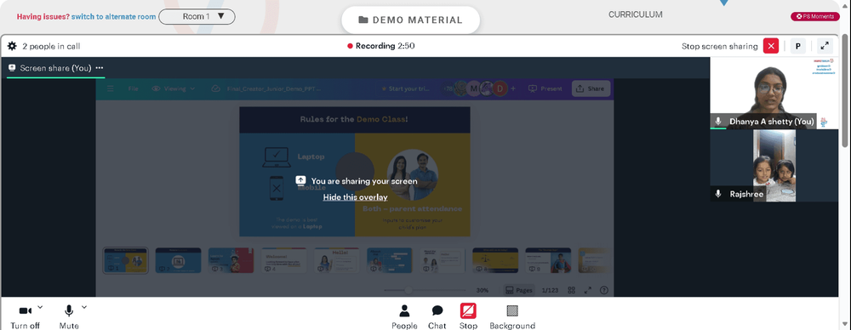The height and width of the screenshot is (330, 851).
Task: Click Stop screen sharing label
Action: point(720,46)
